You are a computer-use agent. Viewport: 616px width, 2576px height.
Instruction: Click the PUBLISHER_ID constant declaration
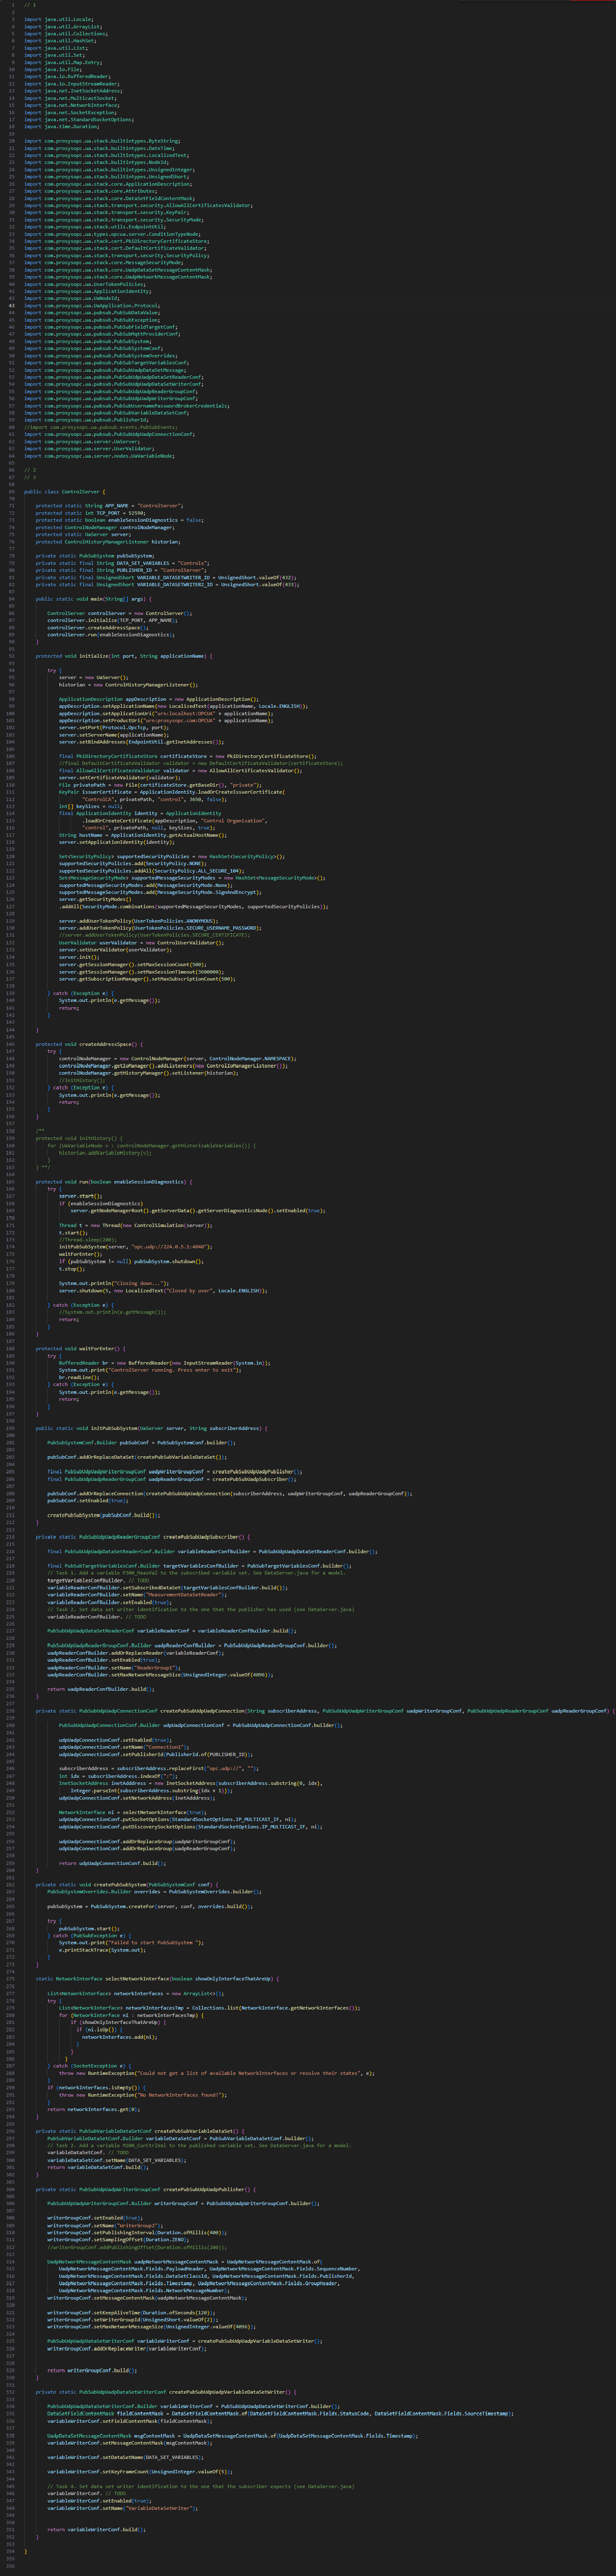(122, 570)
